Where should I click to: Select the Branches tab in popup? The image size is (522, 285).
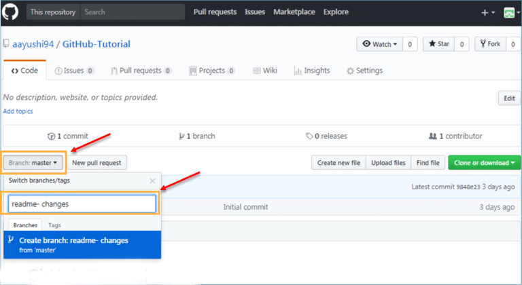coord(25,225)
